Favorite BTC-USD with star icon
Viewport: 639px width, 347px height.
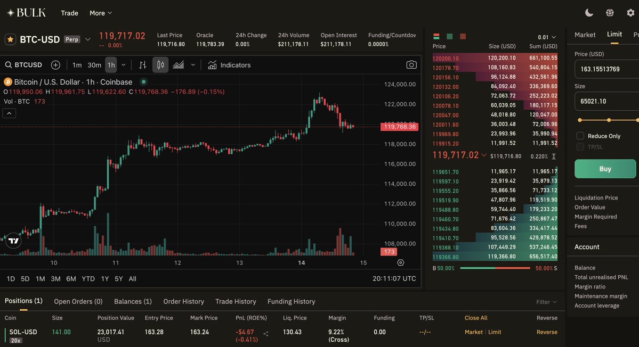pos(10,39)
